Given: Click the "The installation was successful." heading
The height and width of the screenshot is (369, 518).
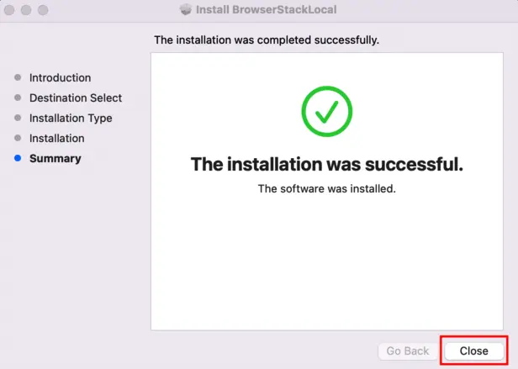Looking at the screenshot, I should click(326, 164).
